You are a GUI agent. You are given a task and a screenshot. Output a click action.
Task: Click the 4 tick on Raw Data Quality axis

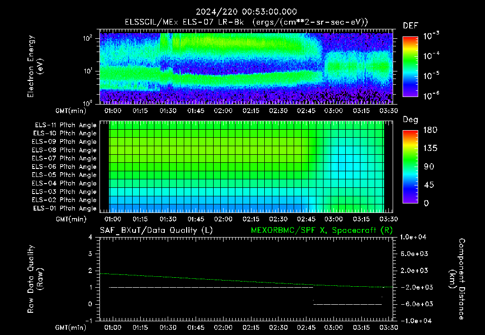[90, 238]
